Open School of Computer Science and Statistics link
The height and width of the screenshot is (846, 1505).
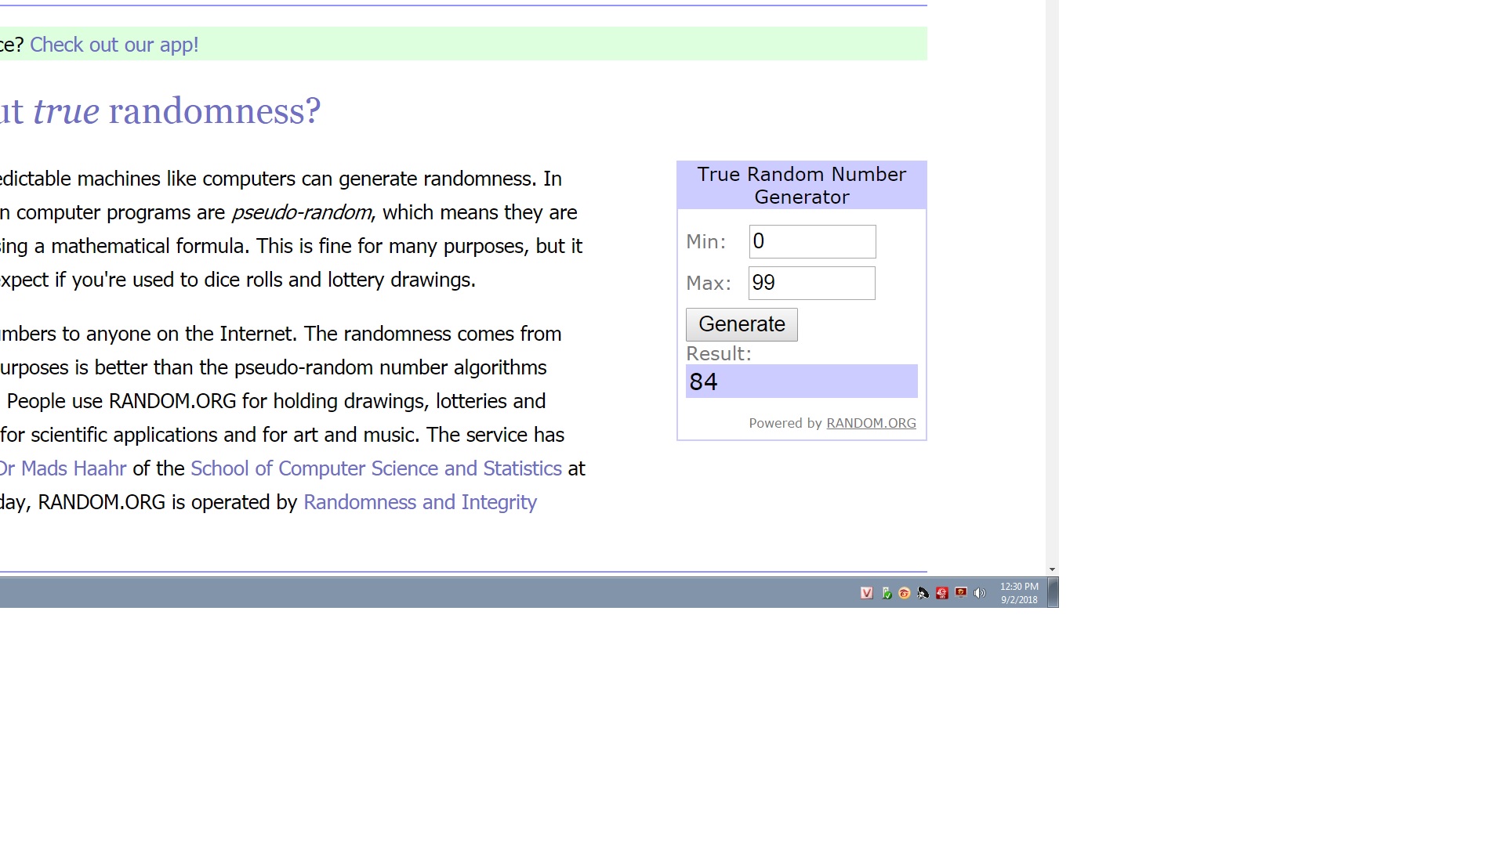click(376, 468)
